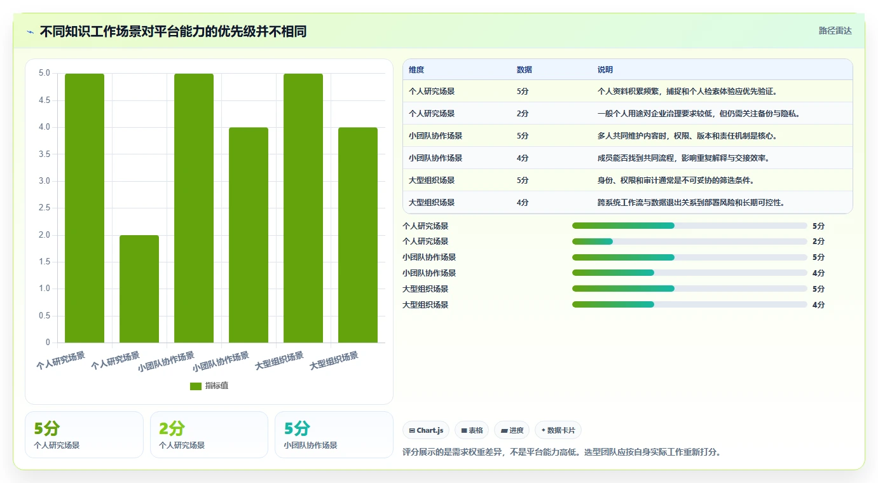Click the 进度 chip icon

(x=504, y=431)
